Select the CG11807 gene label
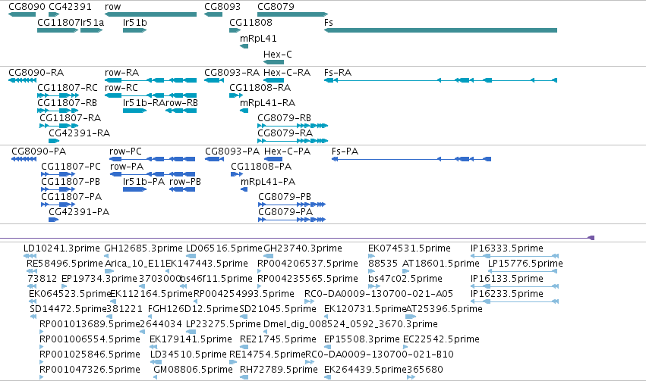This screenshot has height=381, width=646. pos(58,23)
